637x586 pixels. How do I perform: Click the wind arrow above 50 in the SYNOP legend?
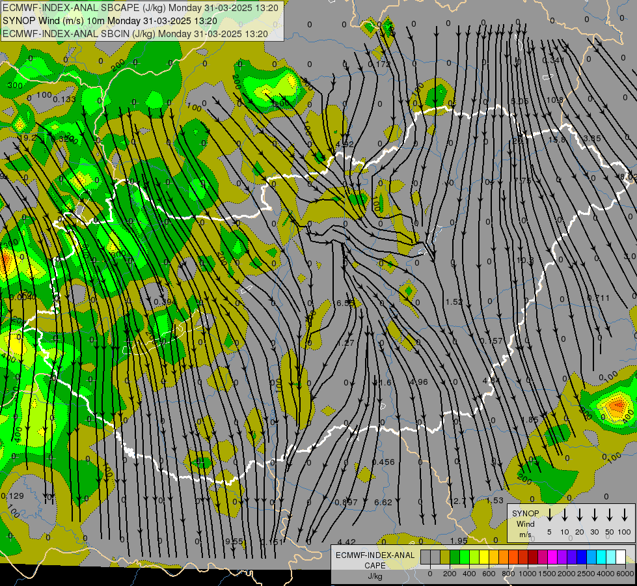coord(610,514)
